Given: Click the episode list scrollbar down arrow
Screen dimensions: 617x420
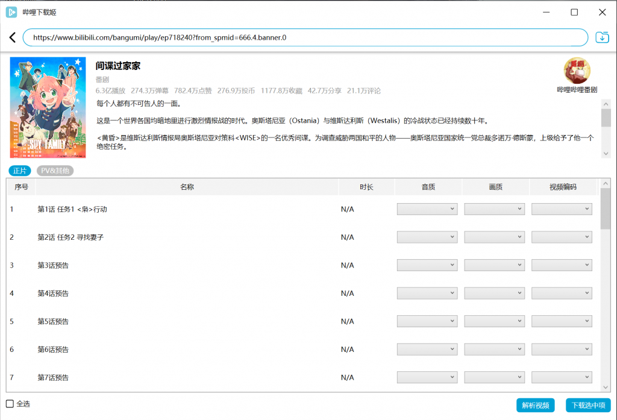Looking at the screenshot, I should (x=606, y=387).
